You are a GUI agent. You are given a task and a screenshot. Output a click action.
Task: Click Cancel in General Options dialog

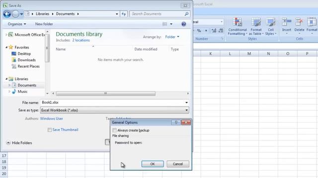coord(178,164)
